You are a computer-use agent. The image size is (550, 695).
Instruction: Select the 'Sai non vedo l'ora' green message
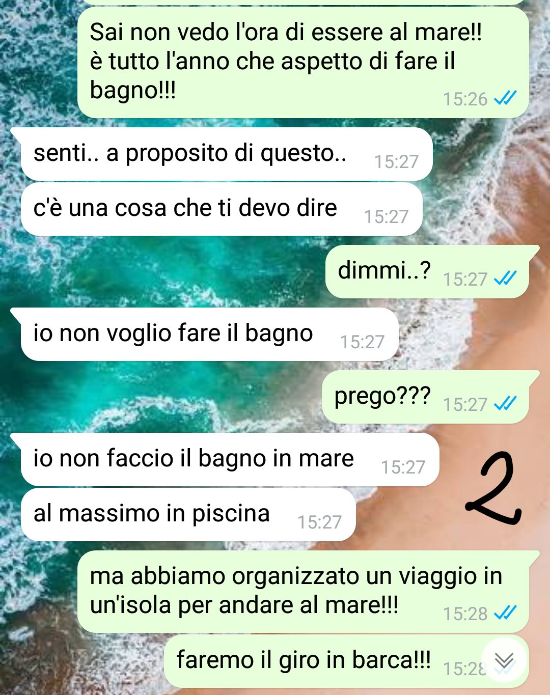(x=303, y=62)
